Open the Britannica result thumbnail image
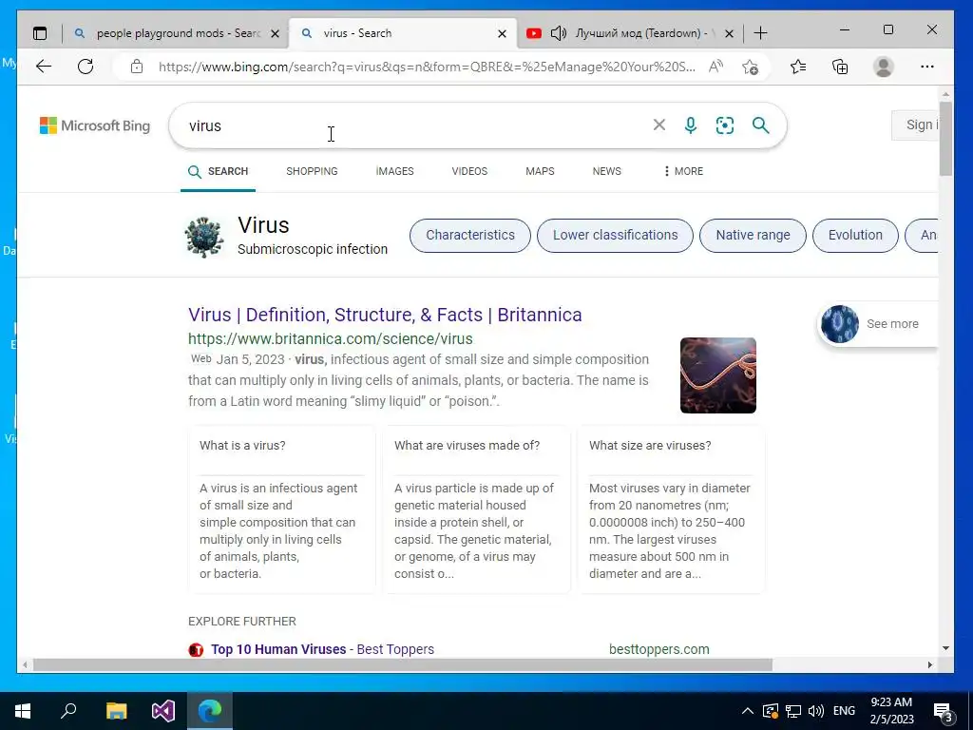 point(718,375)
